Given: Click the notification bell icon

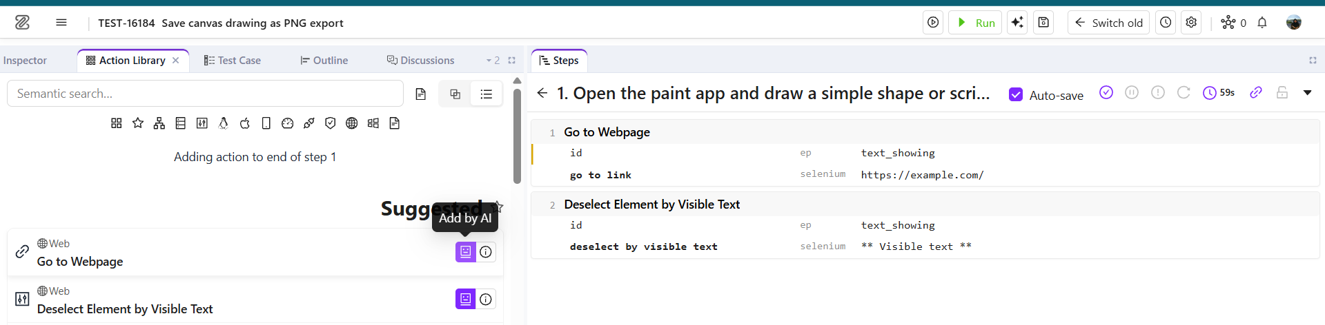Looking at the screenshot, I should tap(1262, 23).
